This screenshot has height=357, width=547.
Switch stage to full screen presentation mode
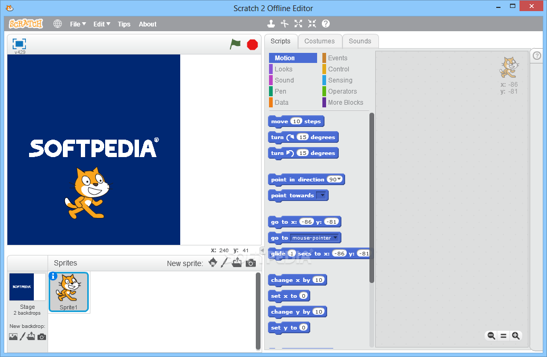[19, 44]
